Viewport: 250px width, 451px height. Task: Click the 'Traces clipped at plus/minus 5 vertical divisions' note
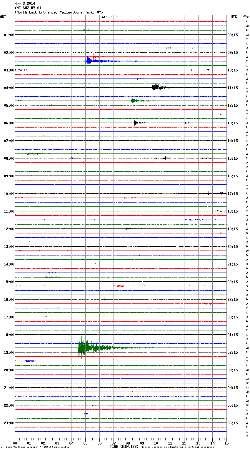[x=178, y=447]
